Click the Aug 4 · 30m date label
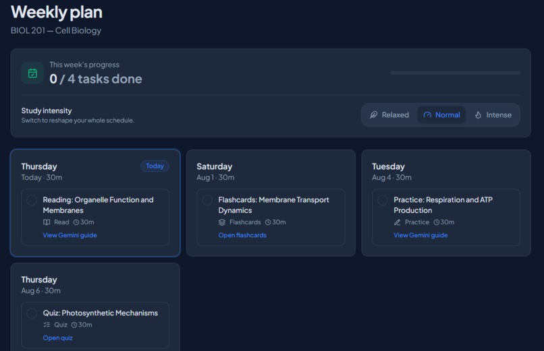Screen dimensions: 544x351 click(x=391, y=177)
